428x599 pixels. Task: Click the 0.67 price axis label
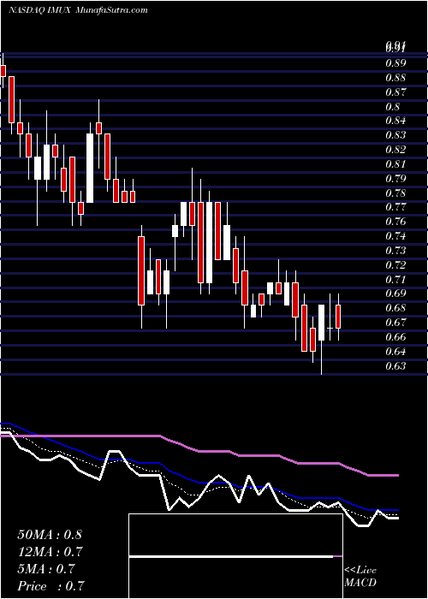click(x=395, y=323)
